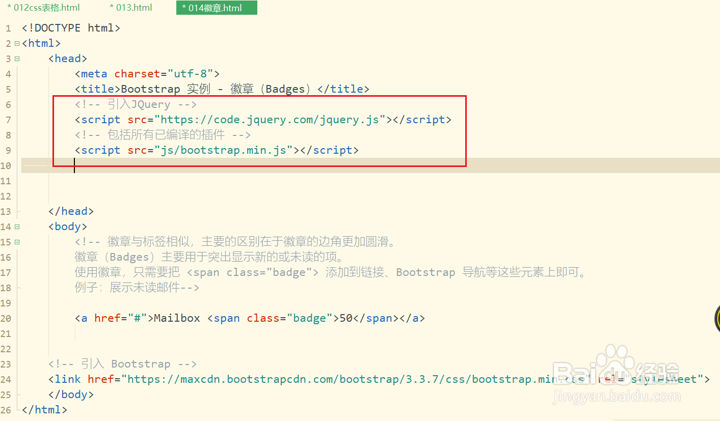Click the closing </script> tag on line 9
This screenshot has height=421, width=720.
(330, 150)
